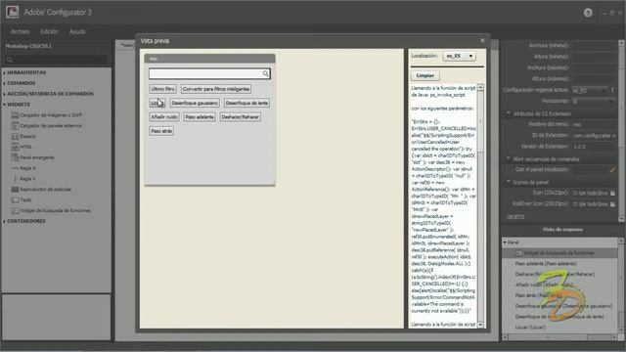Click the Limpiar button
Screen dimensions: 626x352
425,75
